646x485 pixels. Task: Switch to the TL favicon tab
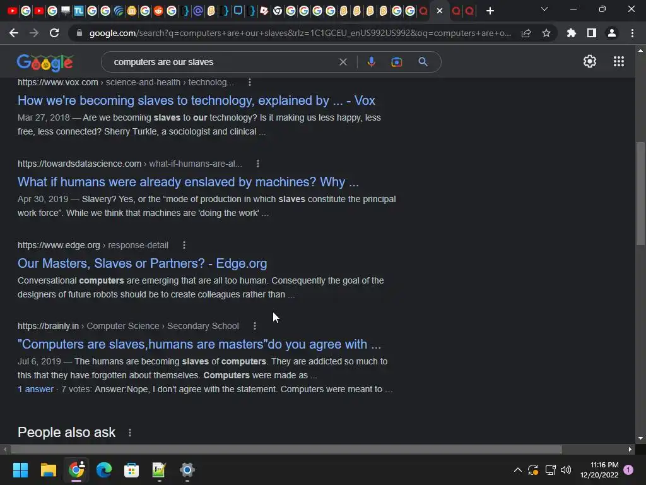coord(79,11)
